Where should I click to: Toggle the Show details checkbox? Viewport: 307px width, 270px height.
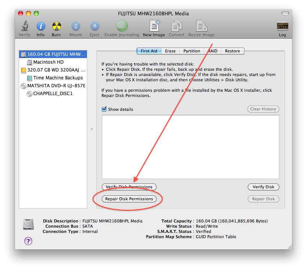(x=104, y=109)
